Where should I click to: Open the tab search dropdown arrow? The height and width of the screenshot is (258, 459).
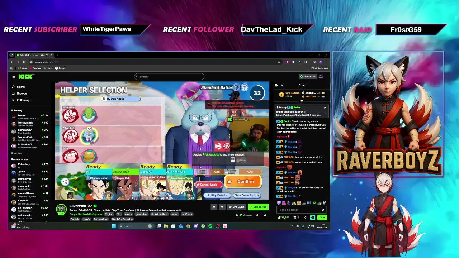coord(12,55)
